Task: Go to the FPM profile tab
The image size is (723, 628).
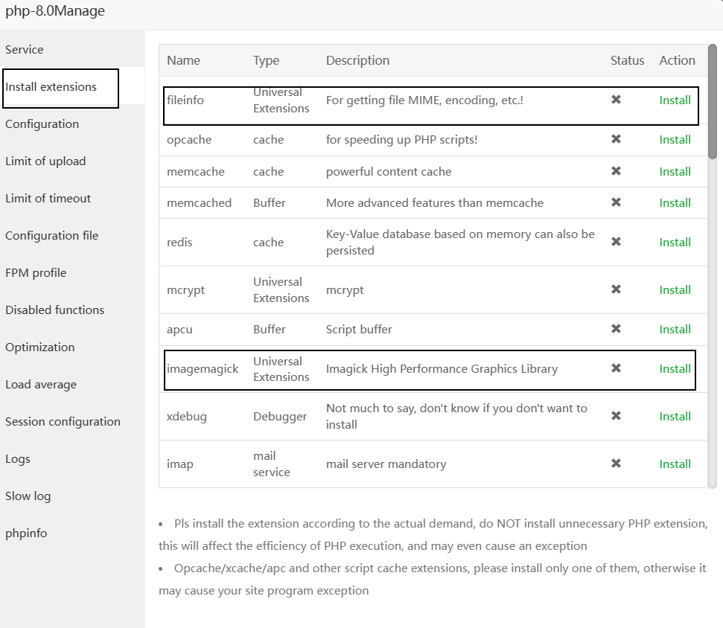Action: click(x=36, y=273)
